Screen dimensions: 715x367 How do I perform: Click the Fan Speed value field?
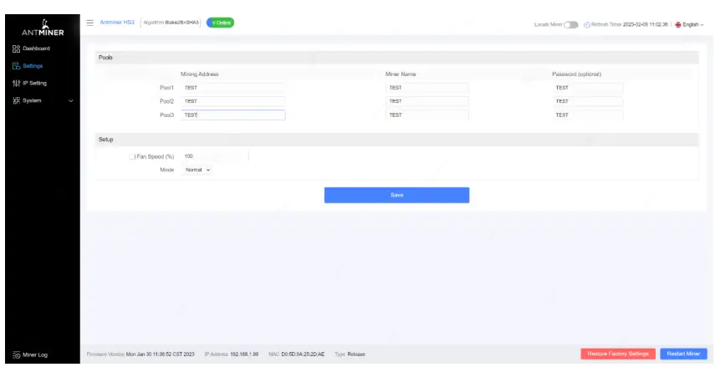tap(215, 156)
